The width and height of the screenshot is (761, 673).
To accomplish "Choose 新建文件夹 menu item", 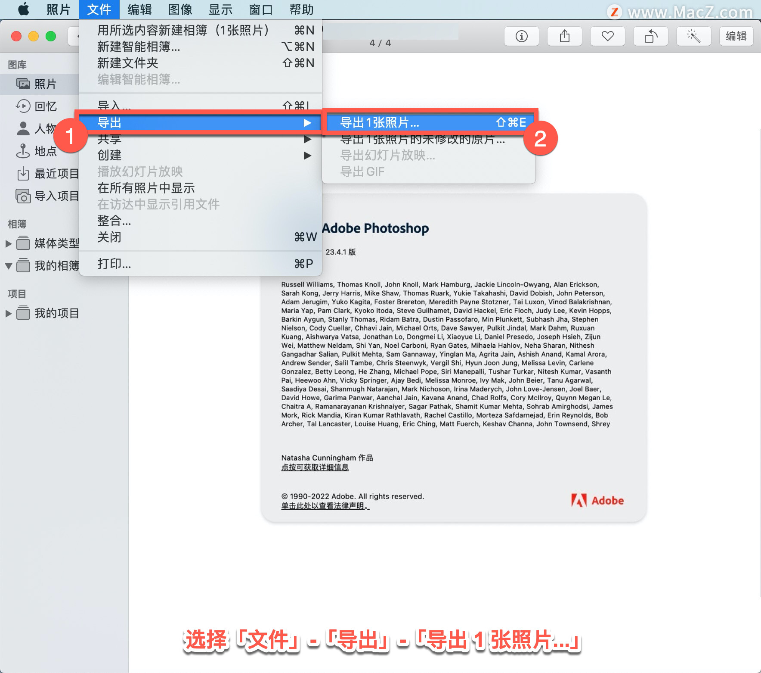I will pyautogui.click(x=201, y=63).
